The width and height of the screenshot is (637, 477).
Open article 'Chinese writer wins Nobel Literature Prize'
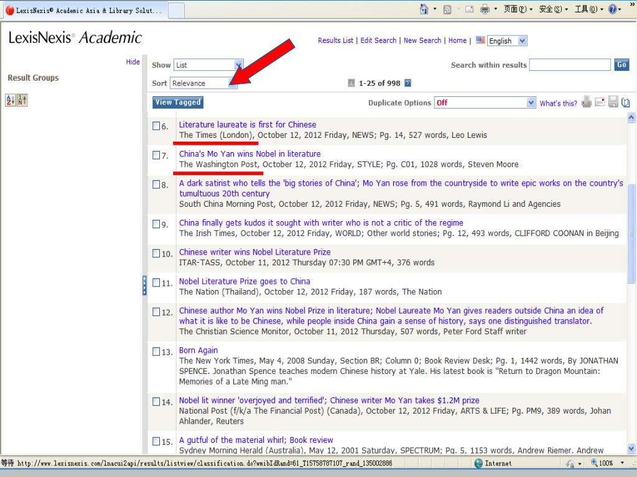tap(254, 252)
